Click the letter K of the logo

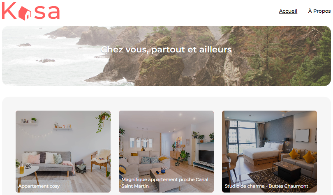9,11
